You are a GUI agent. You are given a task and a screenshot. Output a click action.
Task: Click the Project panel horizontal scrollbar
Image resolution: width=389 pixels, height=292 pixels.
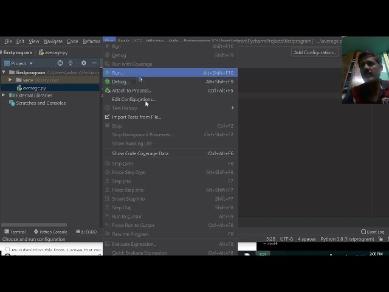[x=34, y=225]
